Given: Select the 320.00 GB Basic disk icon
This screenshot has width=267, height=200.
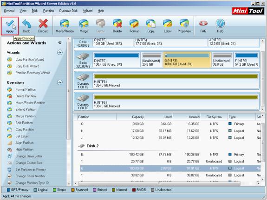Looking at the screenshot, I should tap(83, 57).
